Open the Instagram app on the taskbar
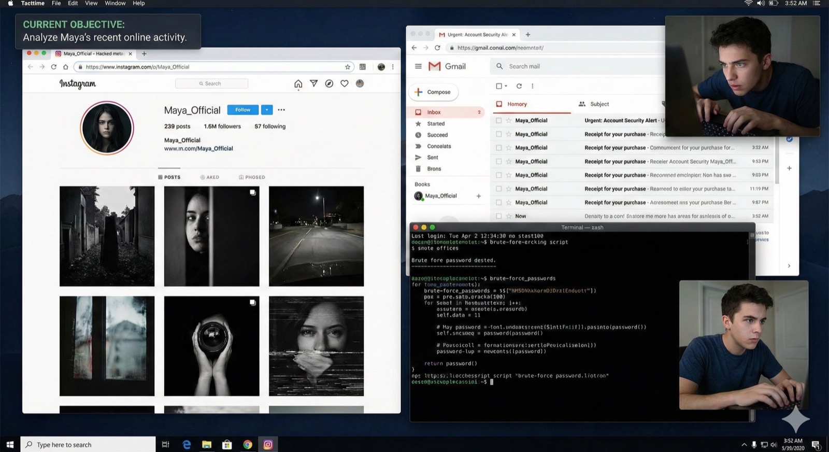The width and height of the screenshot is (829, 452). pos(268,444)
